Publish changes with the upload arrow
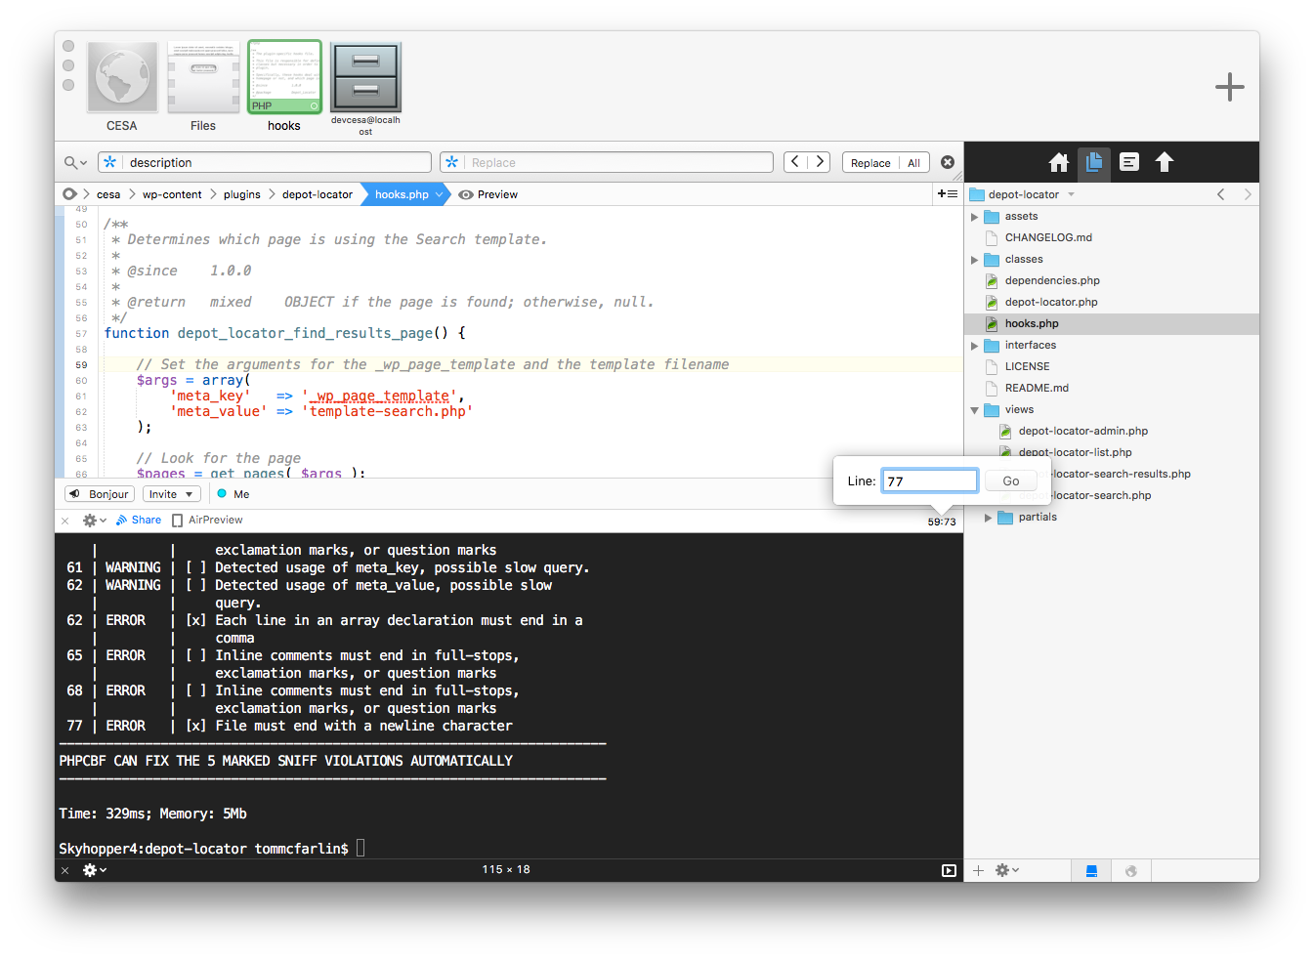 [1165, 162]
